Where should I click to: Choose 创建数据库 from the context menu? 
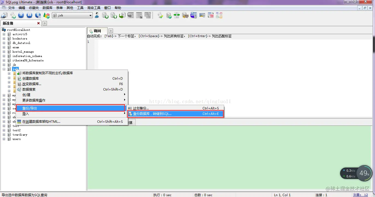point(72,79)
